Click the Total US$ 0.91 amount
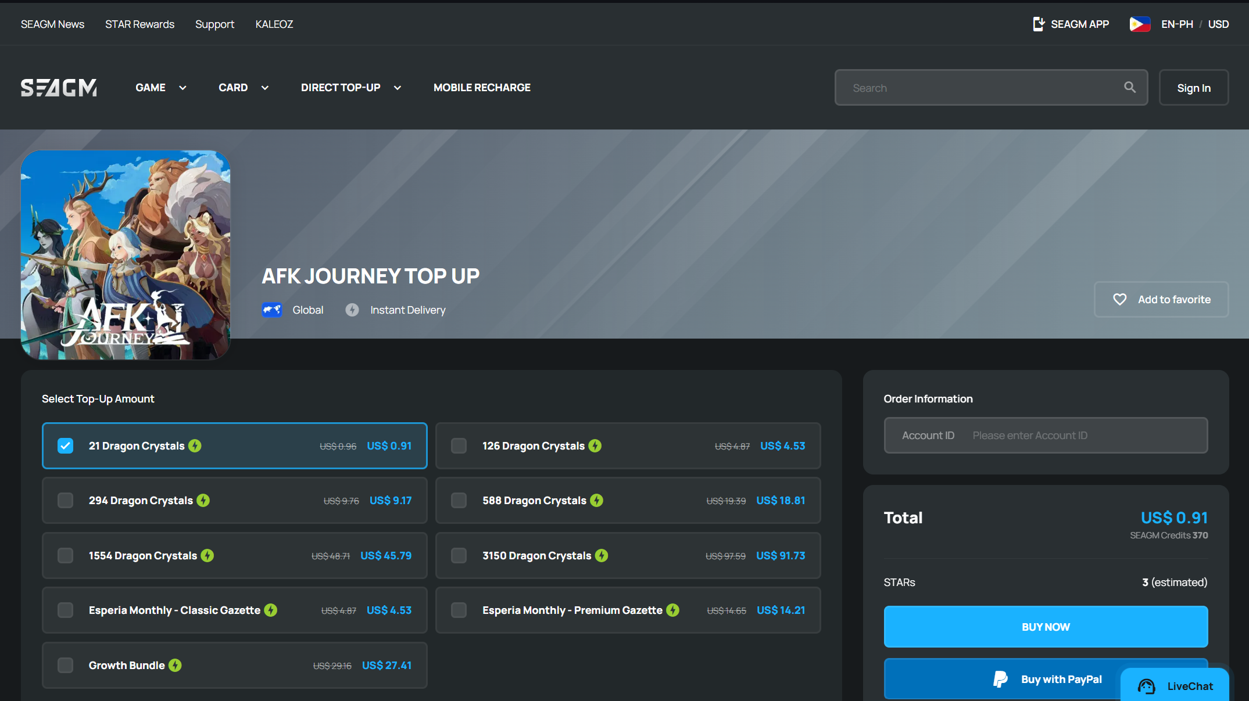This screenshot has width=1249, height=701. 1174,517
